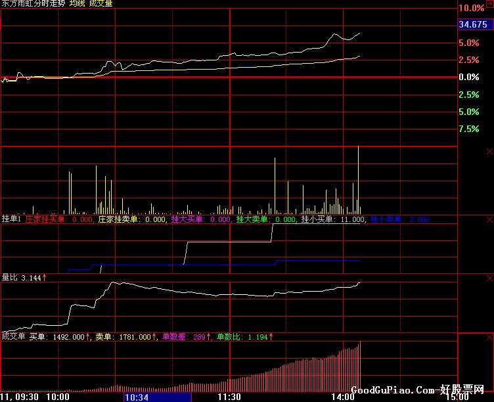The width and height of the screenshot is (494, 402).
Task: Click the 成交量 legend label
Action: (x=101, y=3)
